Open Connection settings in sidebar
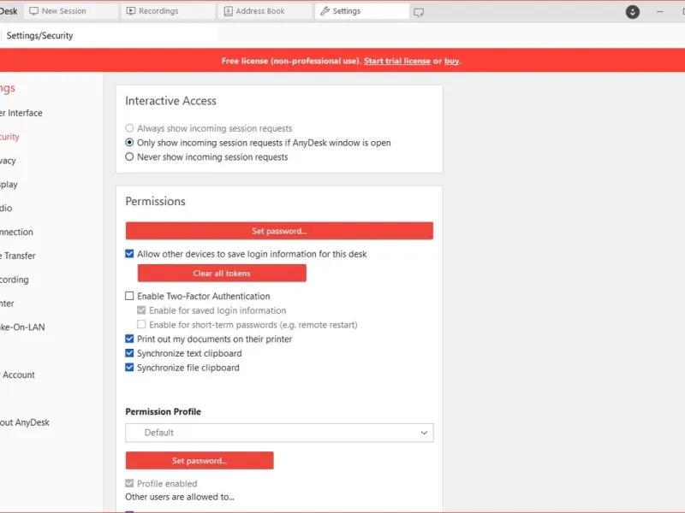This screenshot has height=513, width=685. click(16, 232)
